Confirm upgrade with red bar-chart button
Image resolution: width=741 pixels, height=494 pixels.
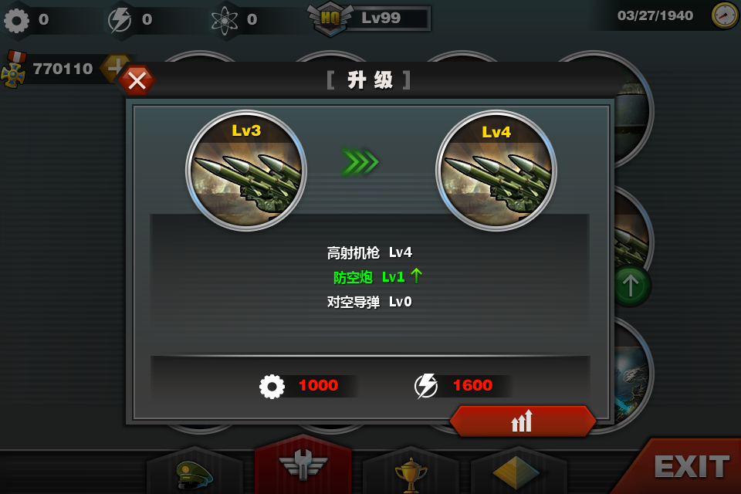[523, 420]
